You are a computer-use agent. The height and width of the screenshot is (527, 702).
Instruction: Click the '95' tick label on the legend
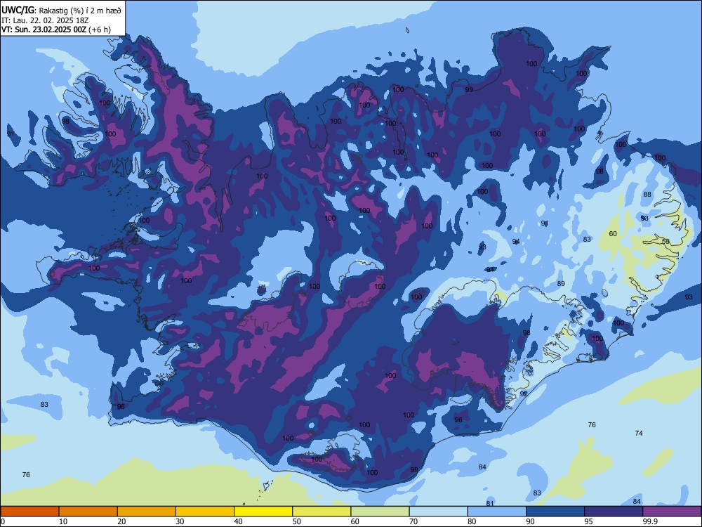(588, 521)
